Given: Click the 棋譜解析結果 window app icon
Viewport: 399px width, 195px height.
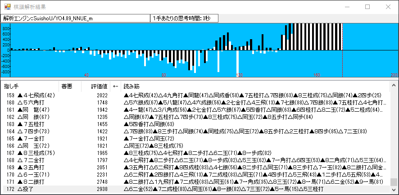Looking at the screenshot, I should pos(8,7).
